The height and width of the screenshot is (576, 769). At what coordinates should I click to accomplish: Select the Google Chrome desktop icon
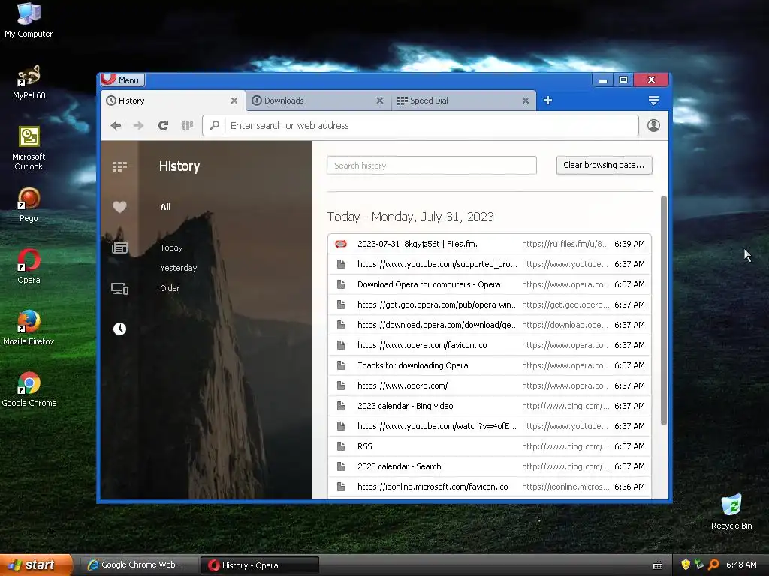[x=29, y=390]
